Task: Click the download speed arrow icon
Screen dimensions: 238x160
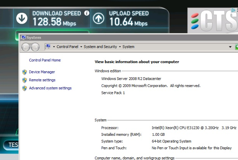Action: coord(22,18)
